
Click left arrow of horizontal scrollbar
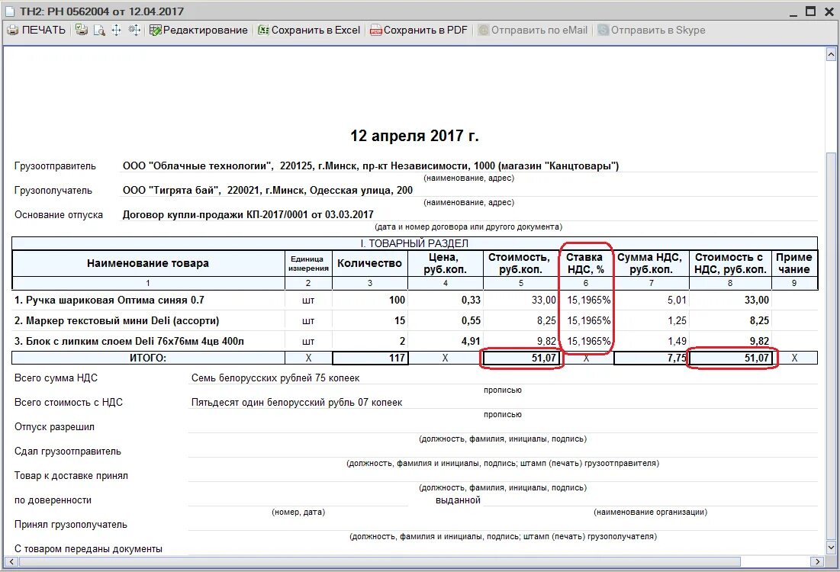[x=11, y=562]
